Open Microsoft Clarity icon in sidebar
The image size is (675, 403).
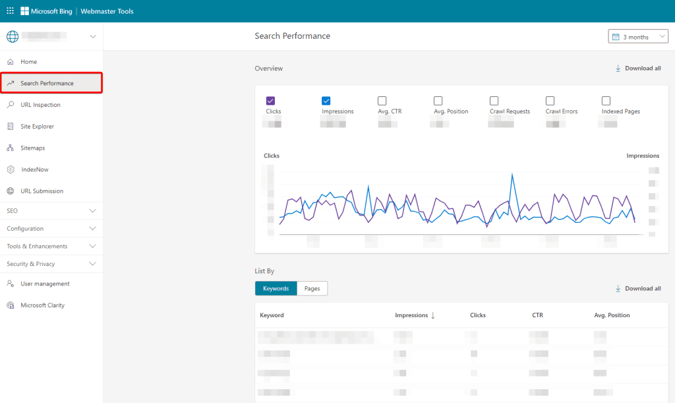11,305
